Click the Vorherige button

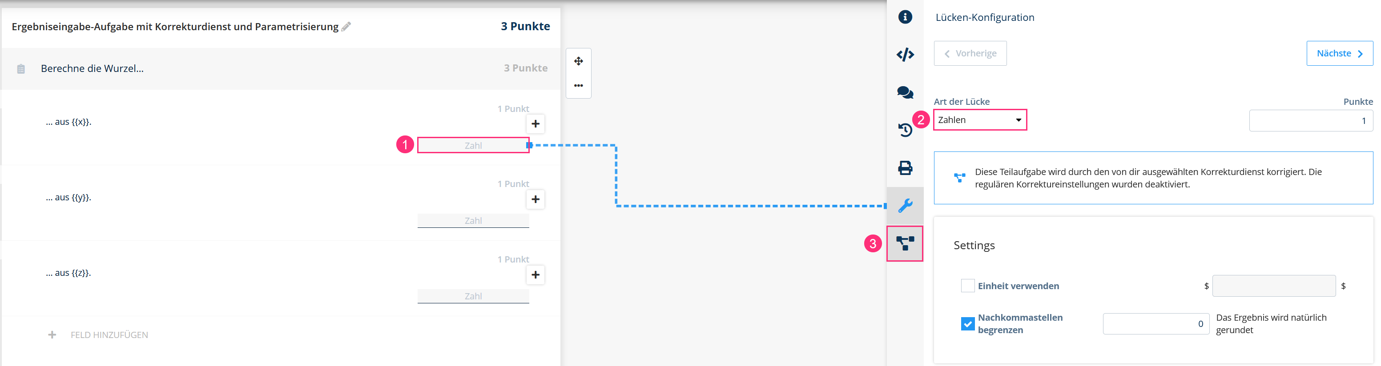pos(970,53)
